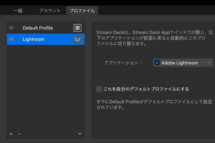Click the これを自分のデフォルトプロファイルにする label text

(146, 89)
